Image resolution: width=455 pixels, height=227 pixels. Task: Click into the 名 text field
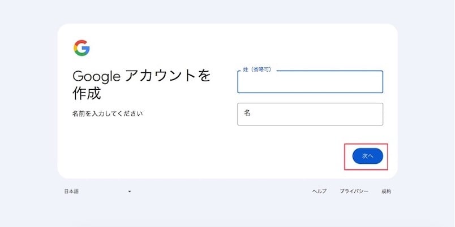[310, 114]
